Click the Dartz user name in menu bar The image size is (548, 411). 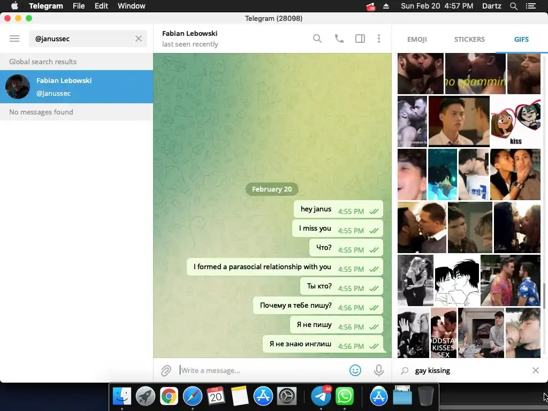pos(491,6)
